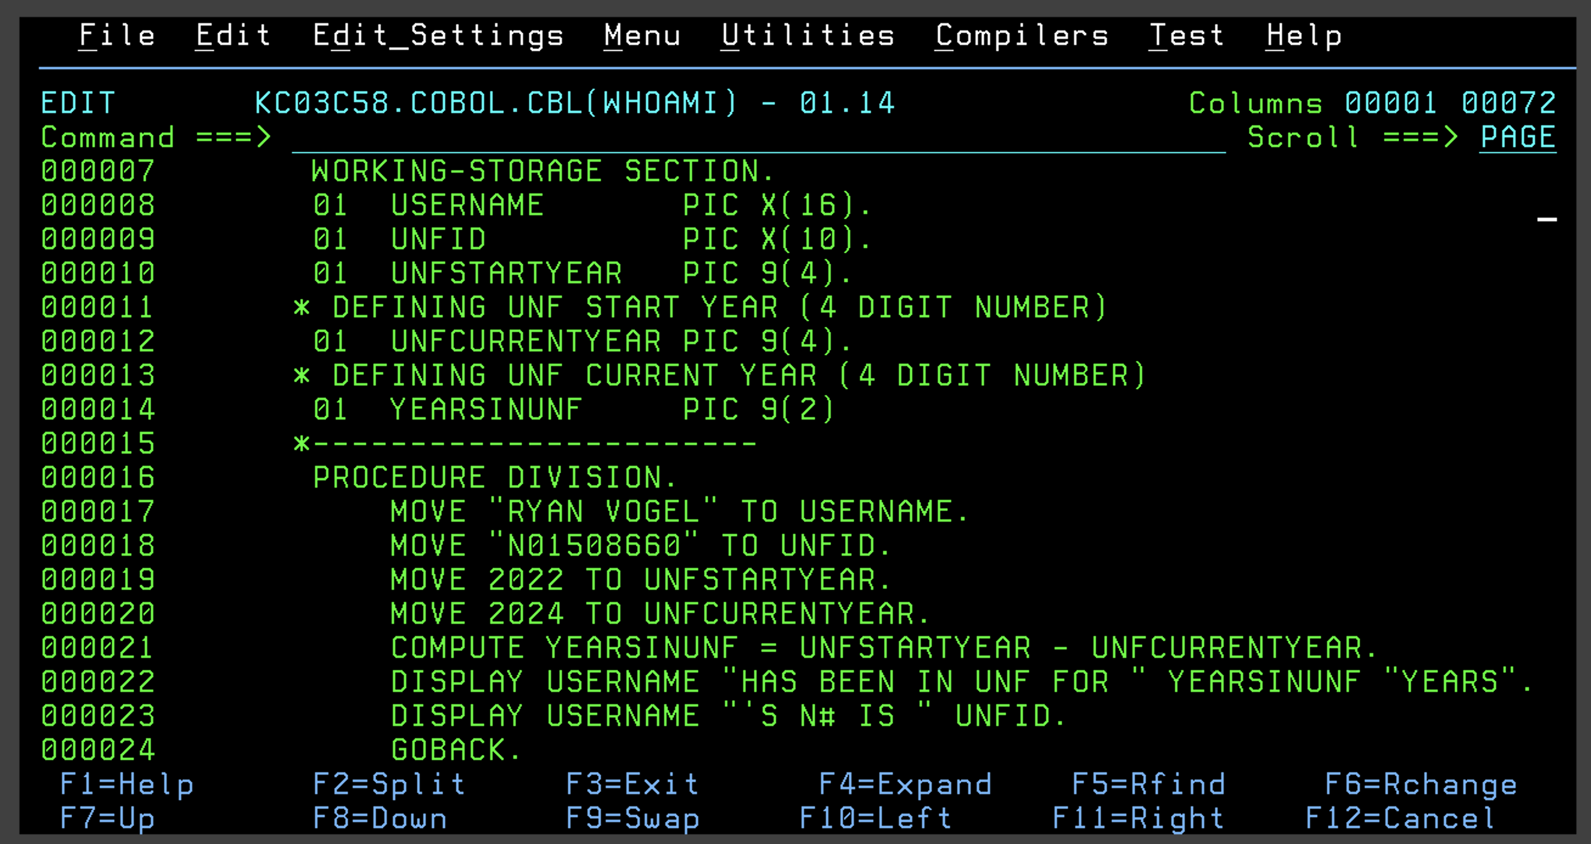Open the Edit menu
The width and height of the screenshot is (1591, 844).
[234, 35]
